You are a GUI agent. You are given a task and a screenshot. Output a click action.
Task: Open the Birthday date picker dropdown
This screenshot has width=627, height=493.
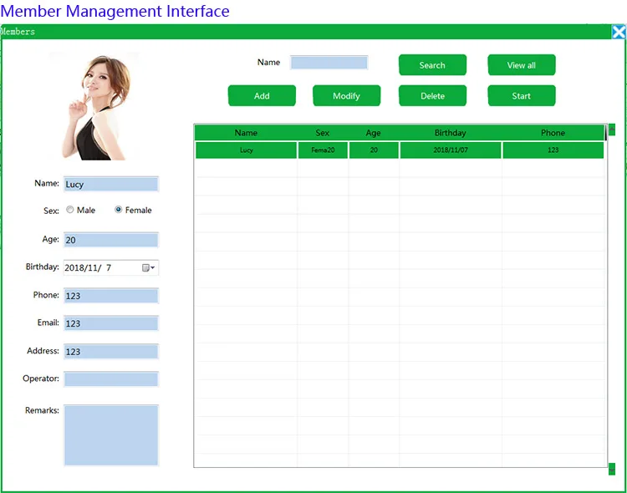[x=149, y=267]
